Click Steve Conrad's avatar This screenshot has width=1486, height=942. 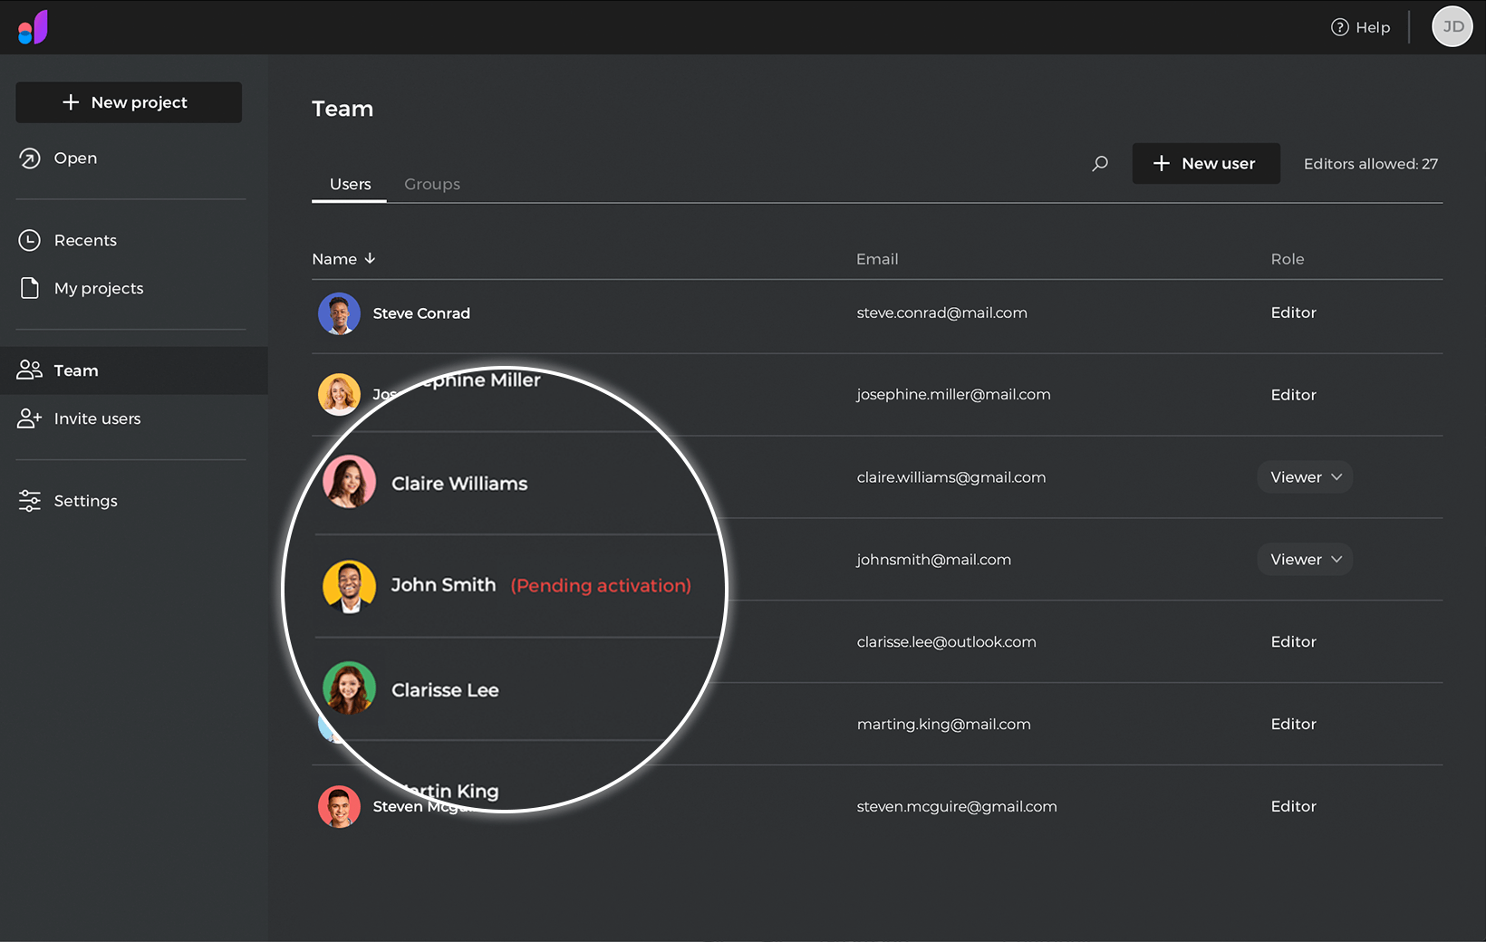(x=340, y=313)
